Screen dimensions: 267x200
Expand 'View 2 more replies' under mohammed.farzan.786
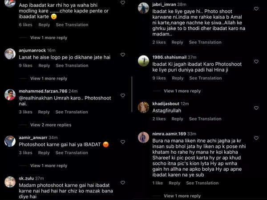click(51, 125)
